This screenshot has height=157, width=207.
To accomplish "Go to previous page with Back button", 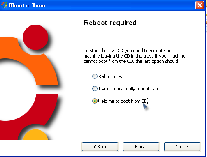I will click(100, 147).
